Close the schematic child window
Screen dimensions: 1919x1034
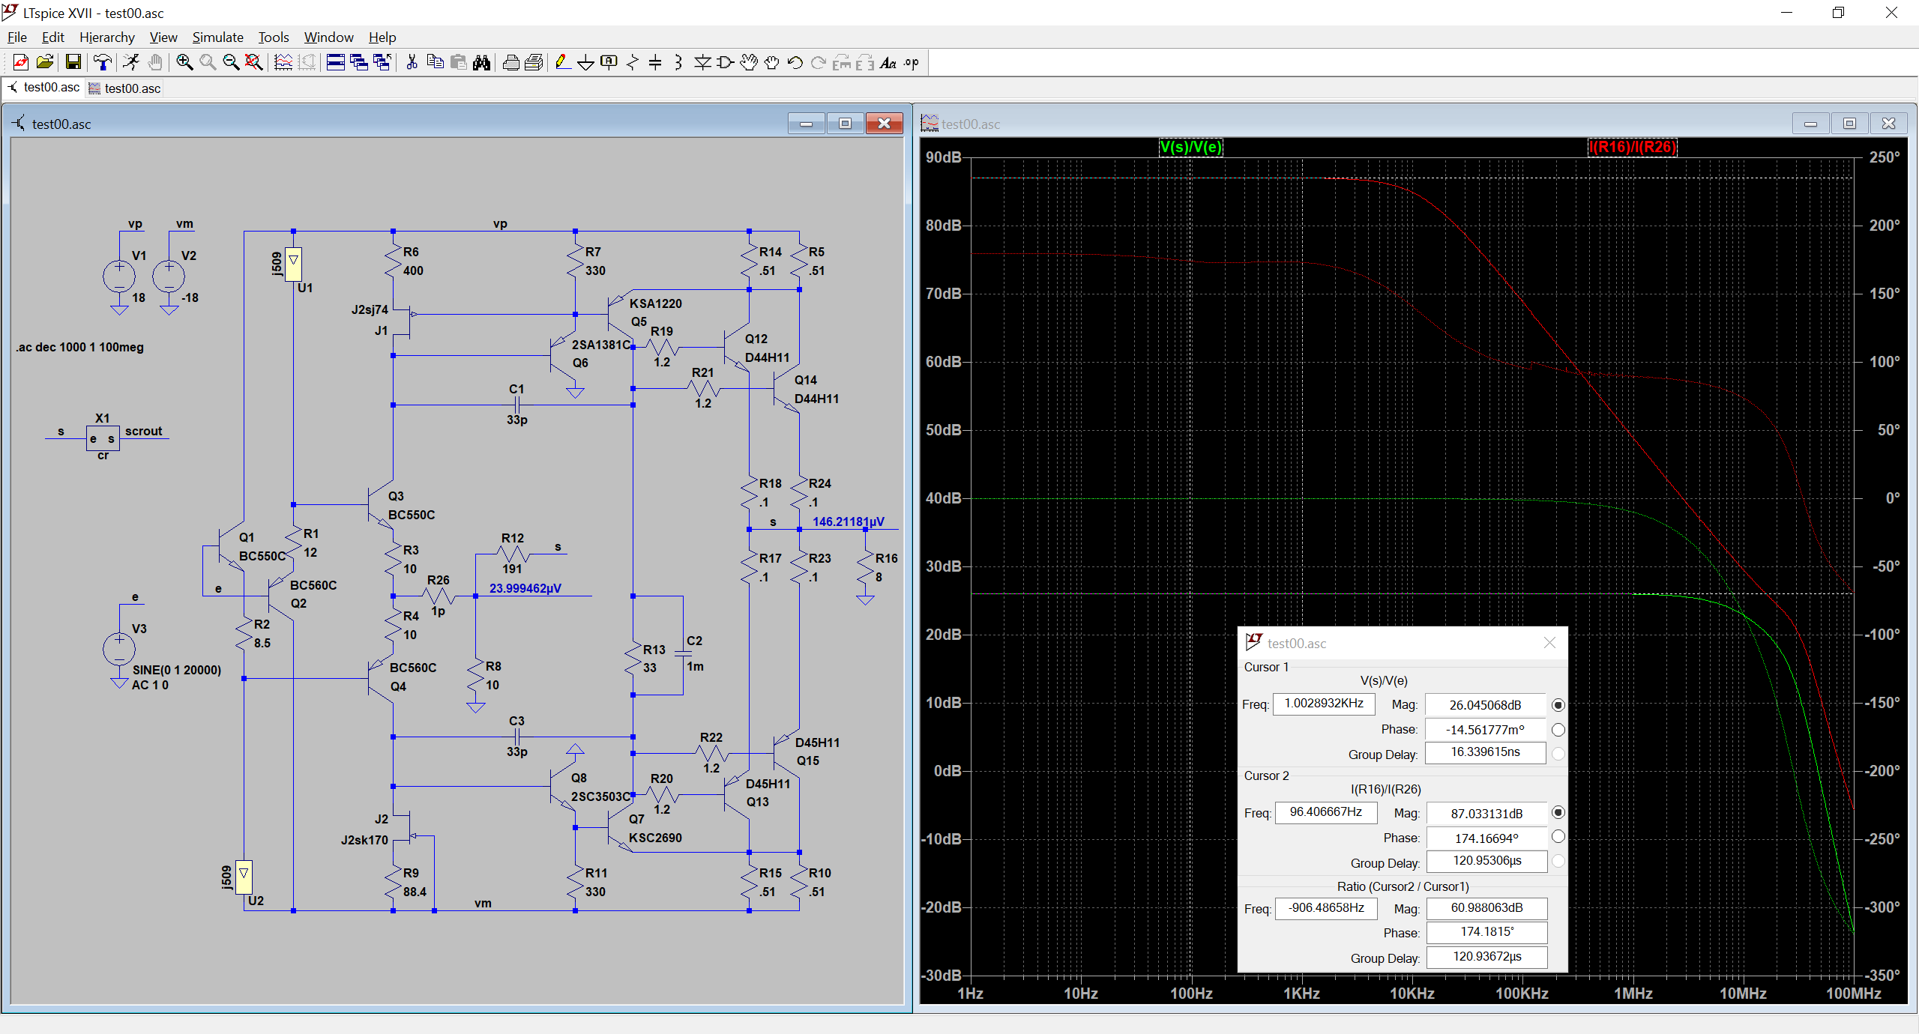(885, 124)
